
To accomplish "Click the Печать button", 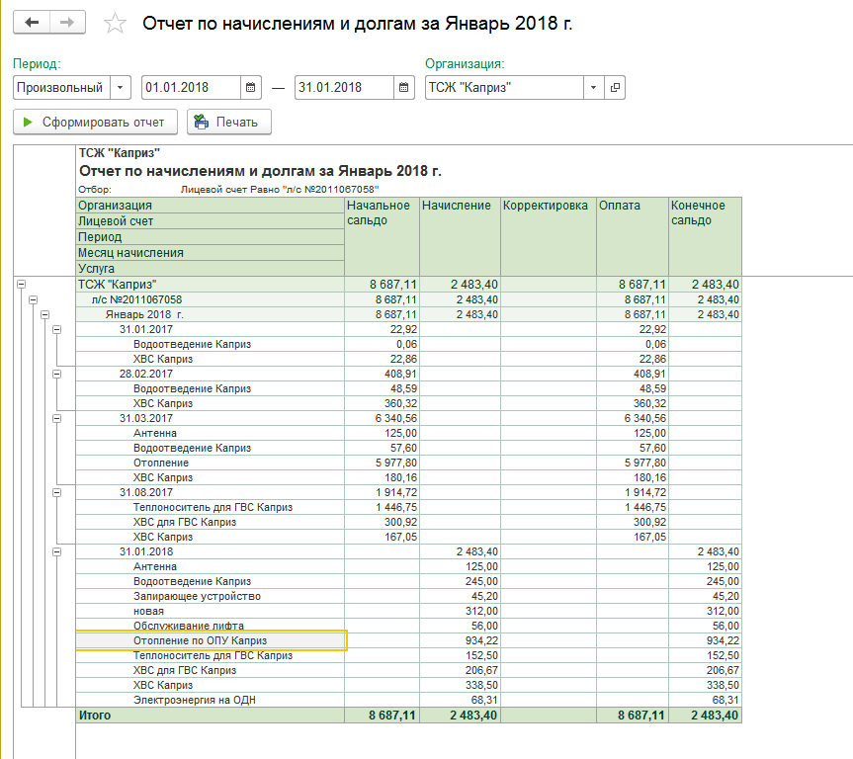I will pyautogui.click(x=228, y=123).
